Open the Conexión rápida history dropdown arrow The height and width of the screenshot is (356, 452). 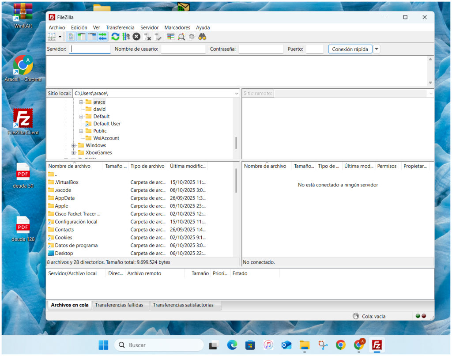pos(377,49)
